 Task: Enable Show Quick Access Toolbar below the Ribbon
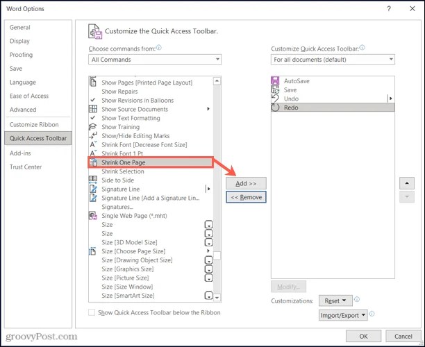click(92, 312)
